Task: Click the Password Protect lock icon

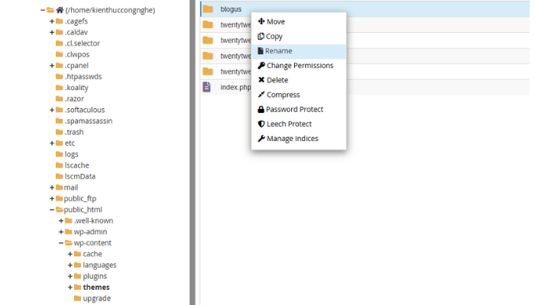Action: tap(261, 109)
